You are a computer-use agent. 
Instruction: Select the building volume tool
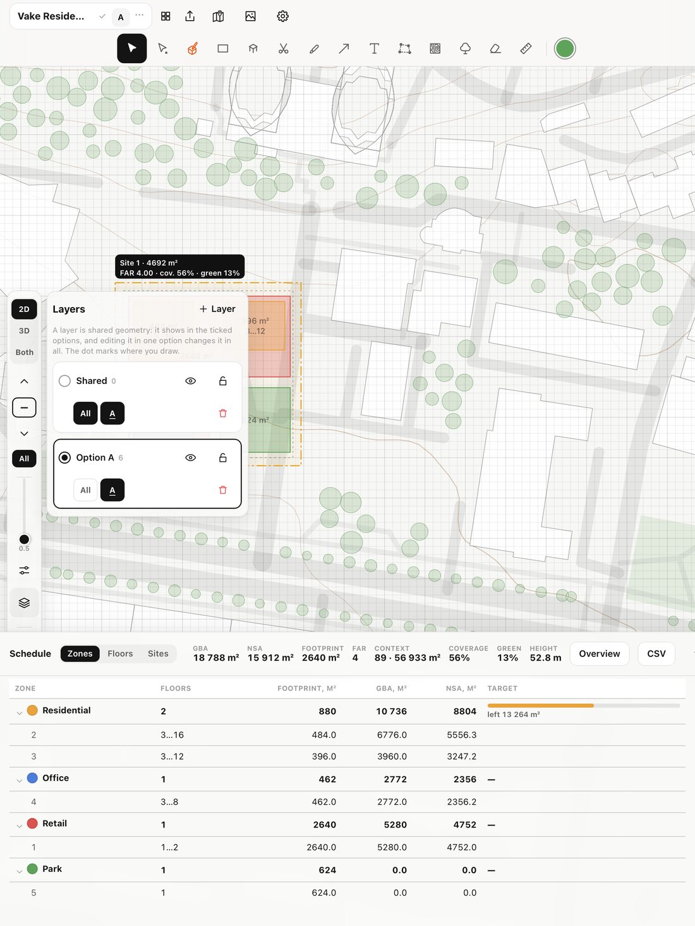[x=253, y=49]
